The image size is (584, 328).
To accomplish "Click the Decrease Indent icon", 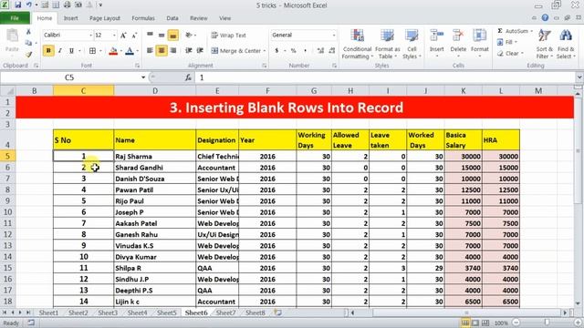I will coord(189,50).
